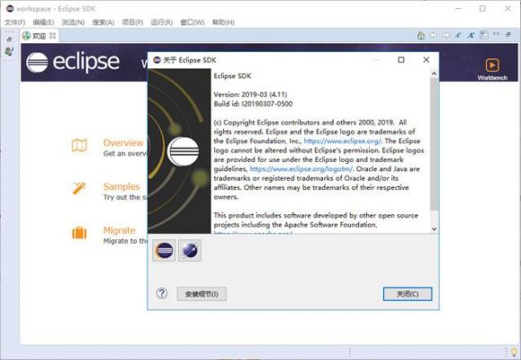
Task: Click the lightbulb icon in status bar
Action: (x=515, y=352)
